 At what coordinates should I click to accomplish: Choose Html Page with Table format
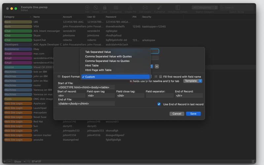tap(98, 70)
